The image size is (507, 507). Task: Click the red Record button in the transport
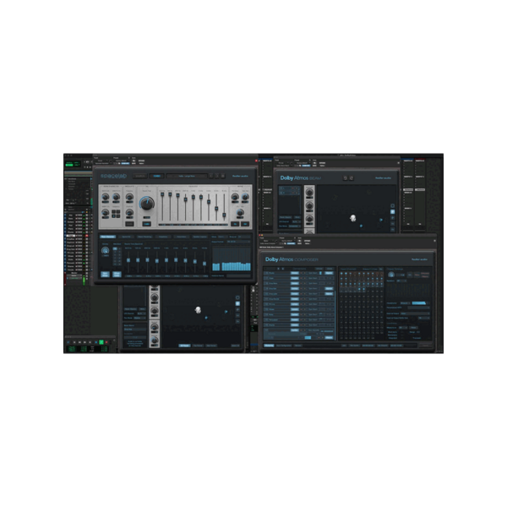pyautogui.click(x=106, y=342)
